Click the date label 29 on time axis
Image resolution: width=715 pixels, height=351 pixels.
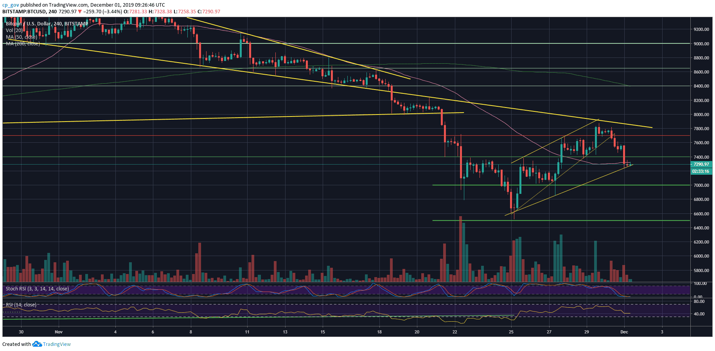pos(587,332)
